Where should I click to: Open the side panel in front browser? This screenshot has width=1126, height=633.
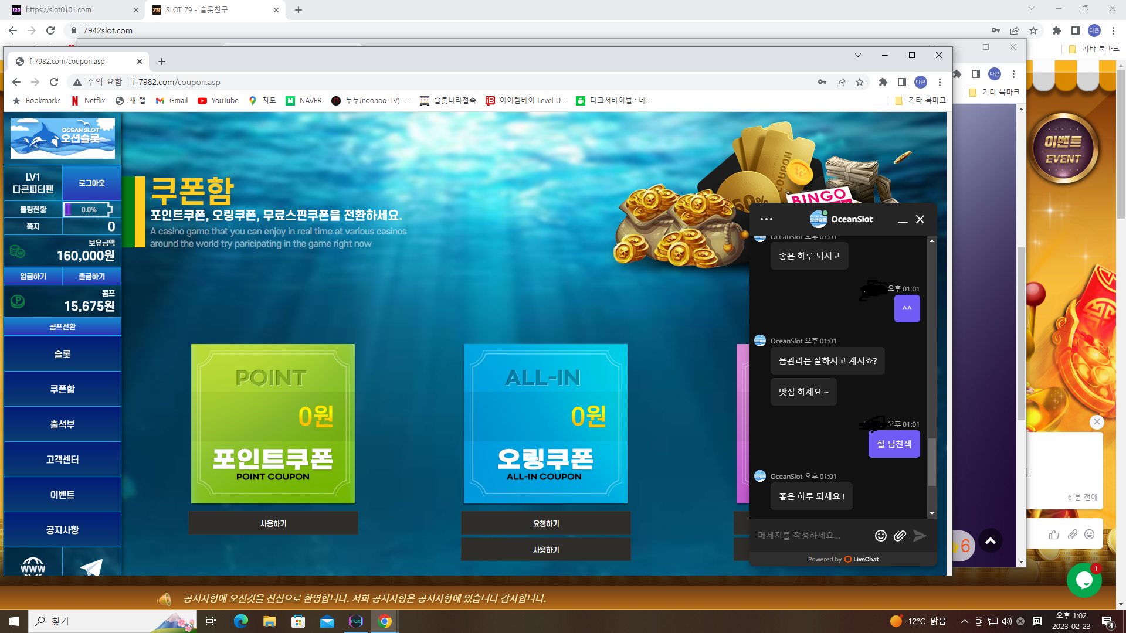click(x=902, y=82)
